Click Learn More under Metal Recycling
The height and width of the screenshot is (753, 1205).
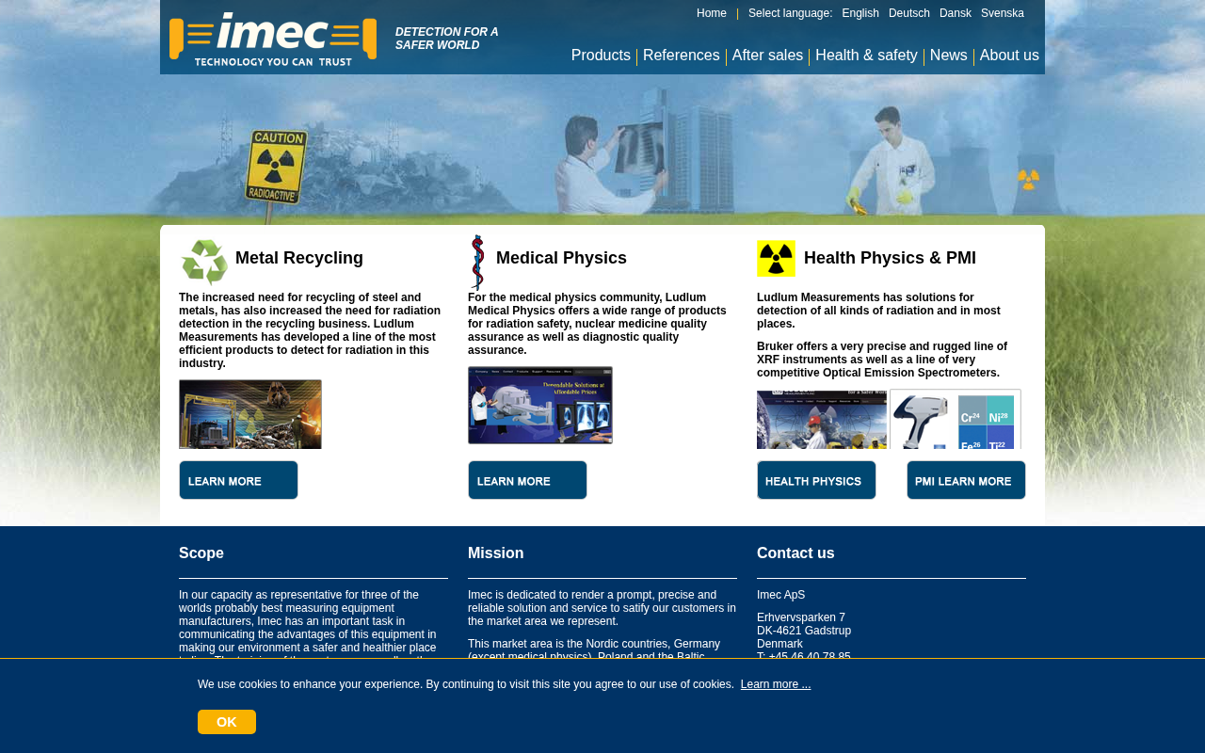pos(238,480)
